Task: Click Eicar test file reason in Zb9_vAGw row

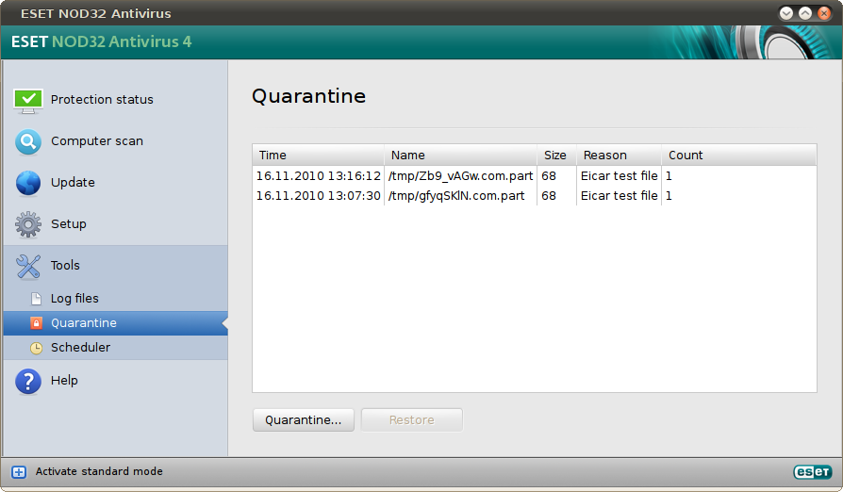Action: tap(619, 176)
